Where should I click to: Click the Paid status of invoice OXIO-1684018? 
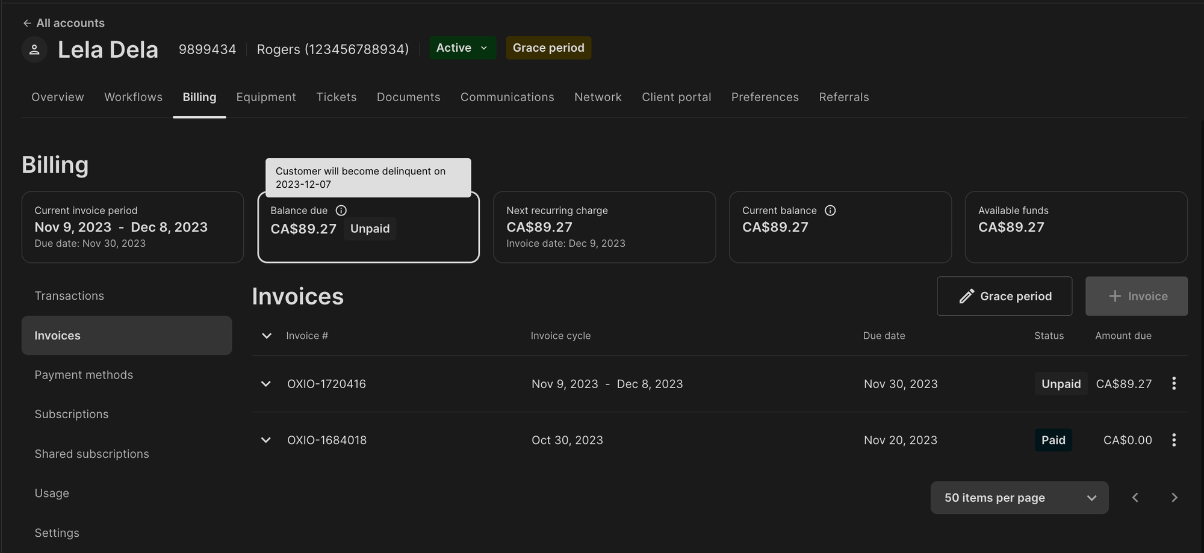[x=1053, y=440]
